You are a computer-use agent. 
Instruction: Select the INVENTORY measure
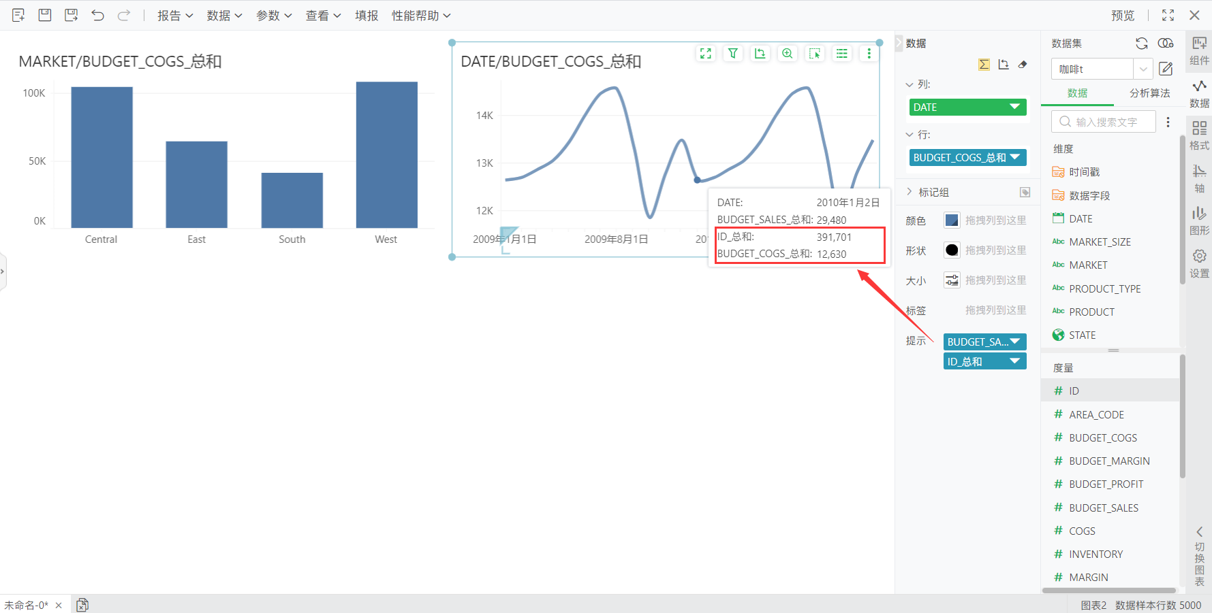1096,554
